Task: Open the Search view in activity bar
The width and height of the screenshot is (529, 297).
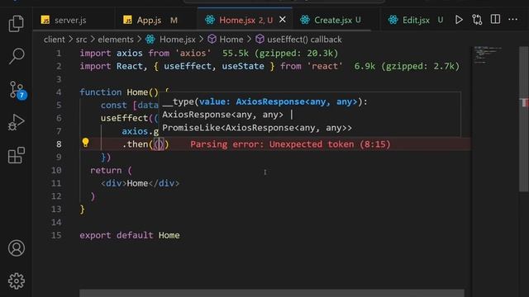Action: click(16, 55)
